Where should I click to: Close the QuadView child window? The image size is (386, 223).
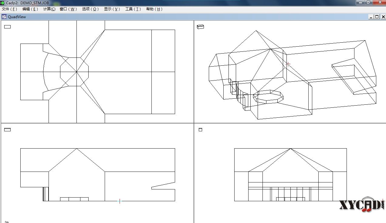[x=383, y=17]
